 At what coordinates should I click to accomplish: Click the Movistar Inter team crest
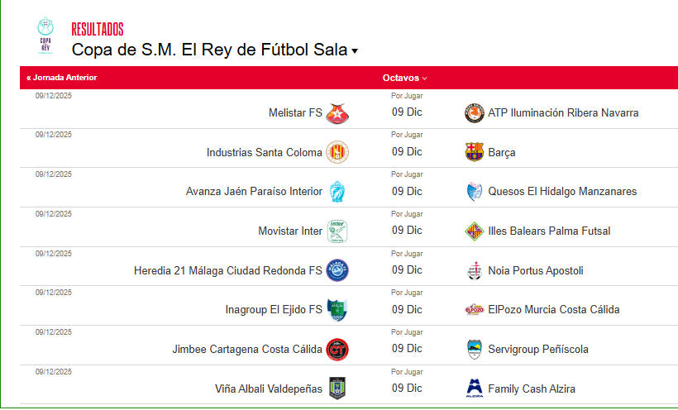coord(337,231)
